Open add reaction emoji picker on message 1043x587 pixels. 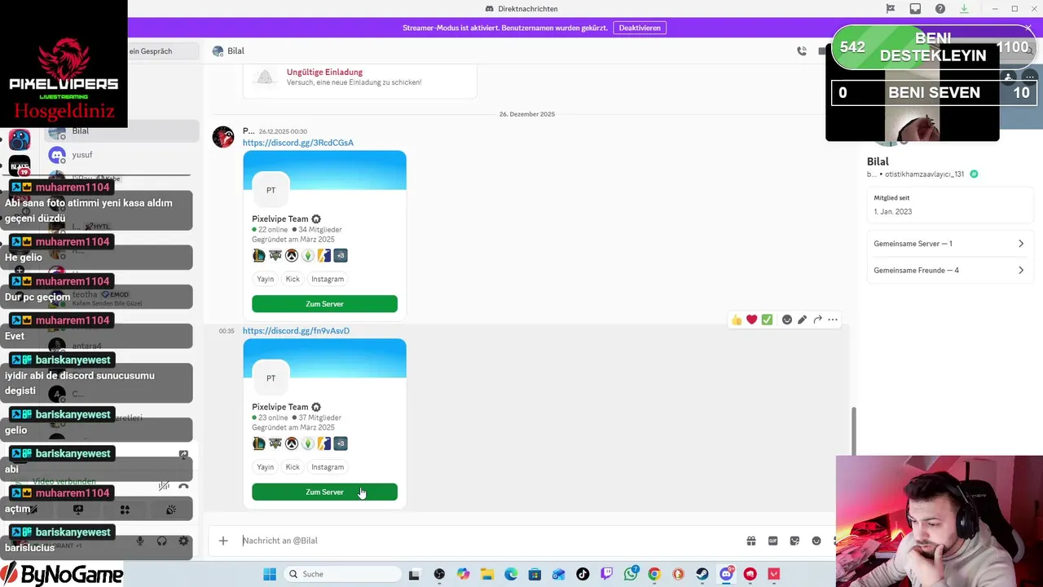click(787, 320)
